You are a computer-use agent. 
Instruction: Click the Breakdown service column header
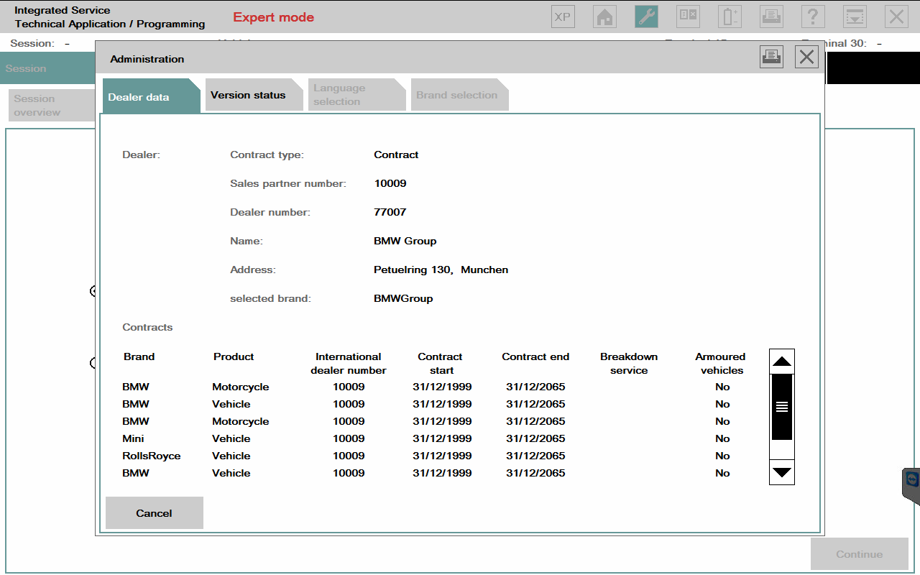(x=629, y=364)
